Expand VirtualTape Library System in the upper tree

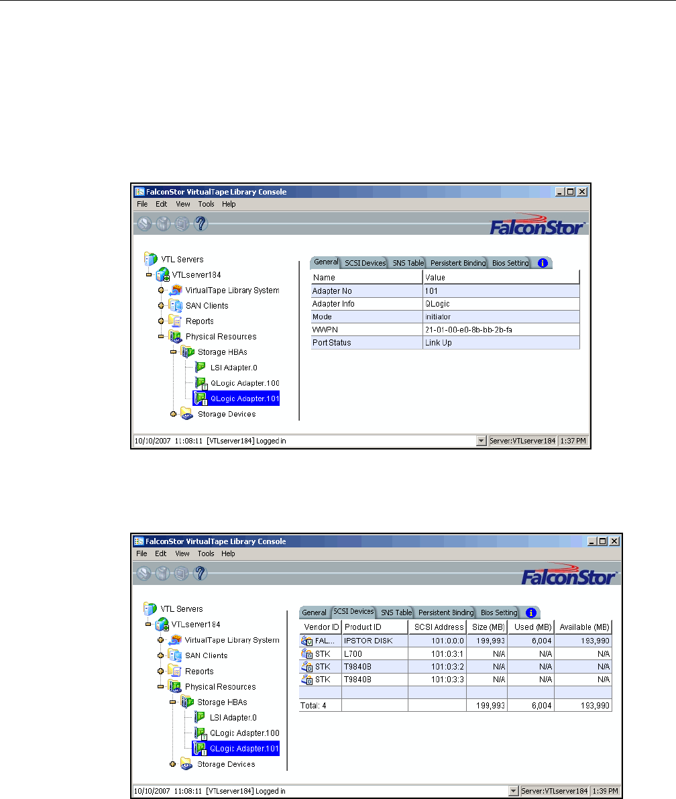[x=161, y=290]
